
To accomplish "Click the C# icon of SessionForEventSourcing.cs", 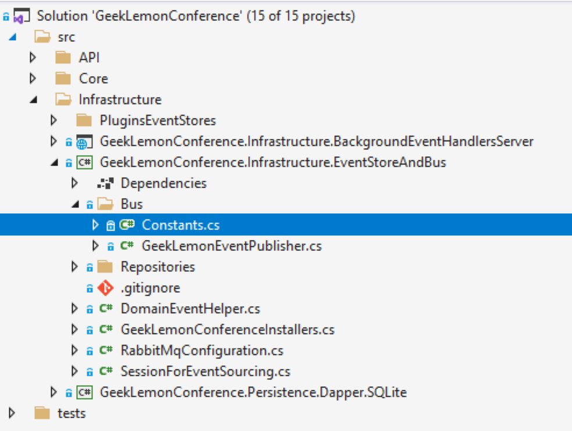I will click(x=106, y=371).
